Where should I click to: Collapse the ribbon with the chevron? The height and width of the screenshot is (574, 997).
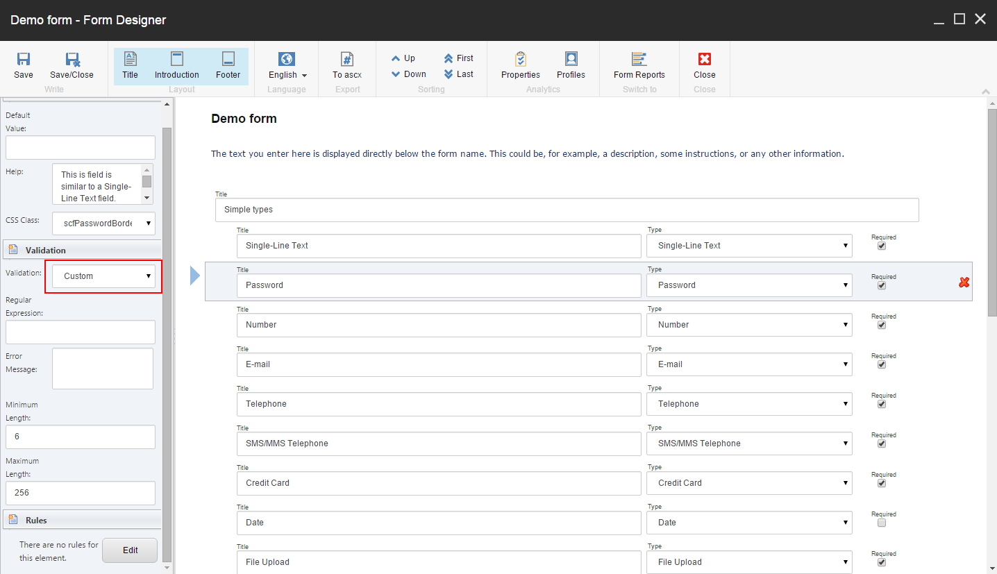(x=986, y=92)
